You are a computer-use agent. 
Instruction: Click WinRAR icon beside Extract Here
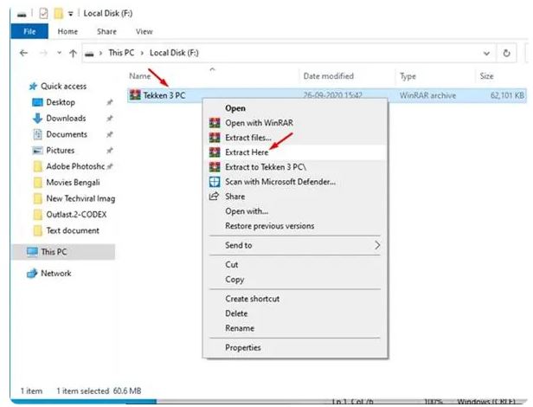tap(215, 152)
